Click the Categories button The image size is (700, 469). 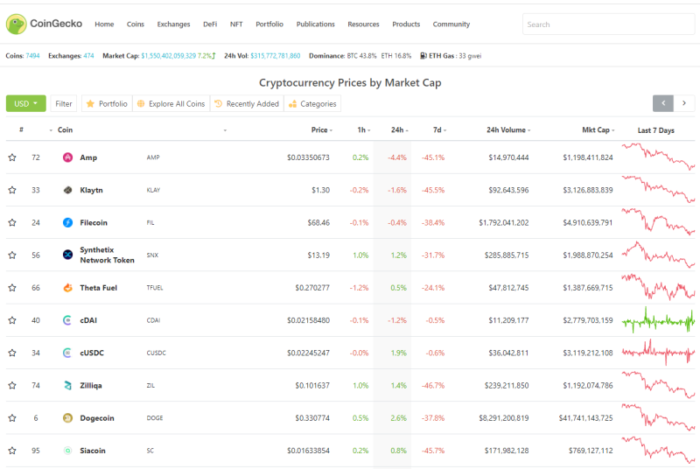point(312,103)
